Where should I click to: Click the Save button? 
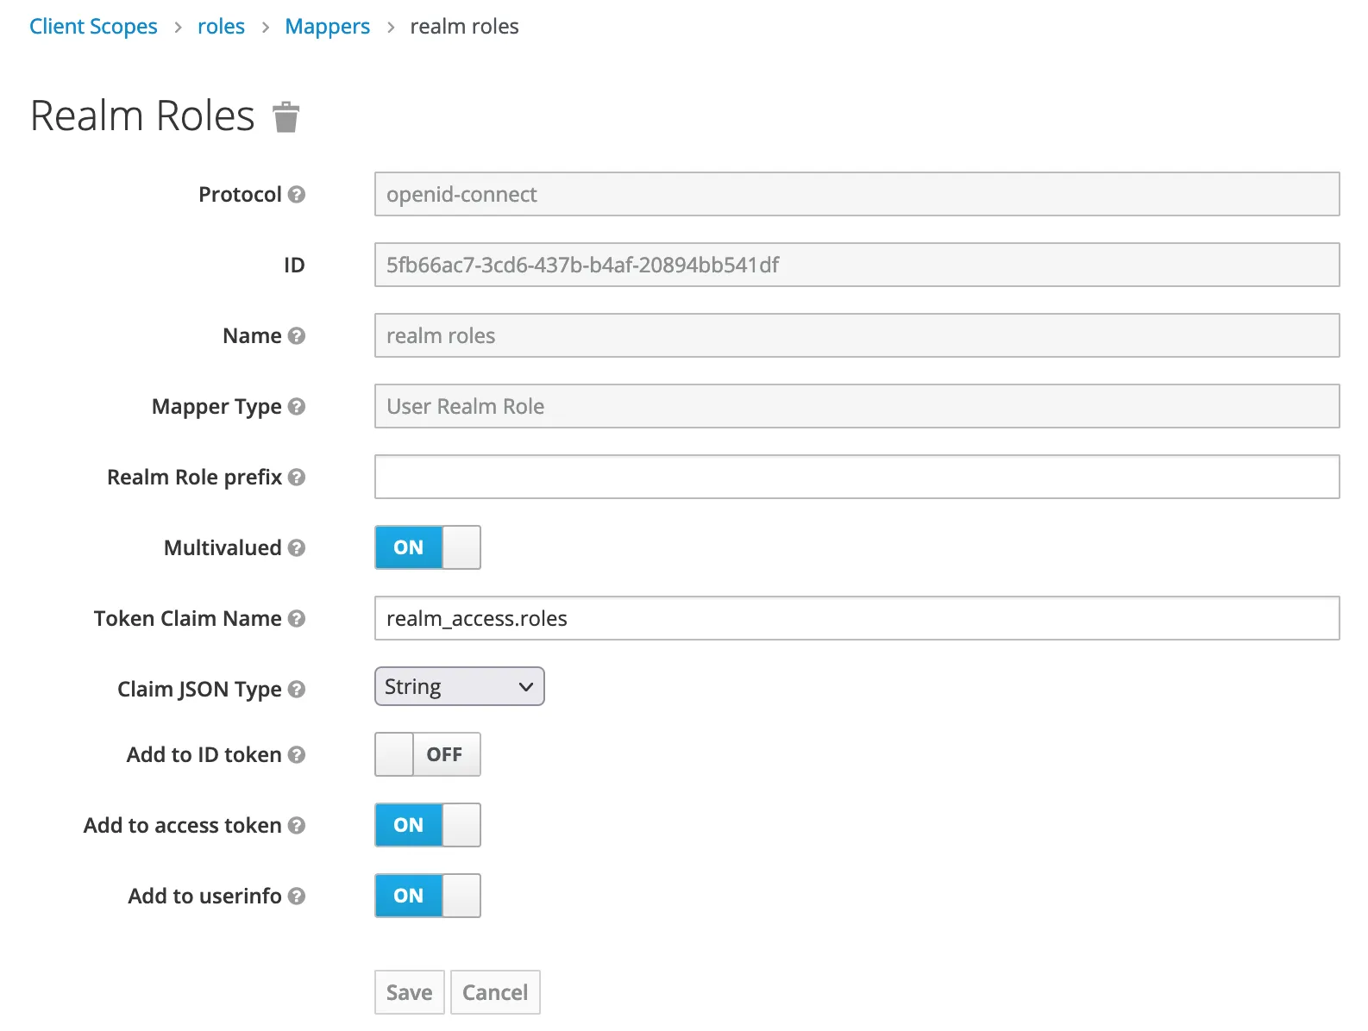409,993
